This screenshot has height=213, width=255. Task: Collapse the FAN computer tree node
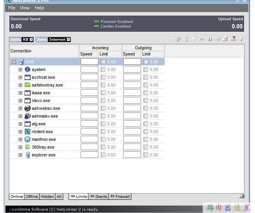(x=14, y=62)
